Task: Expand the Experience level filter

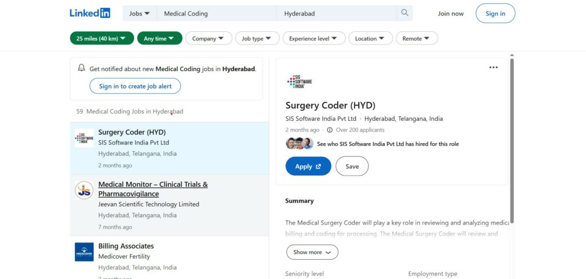Action: (314, 38)
